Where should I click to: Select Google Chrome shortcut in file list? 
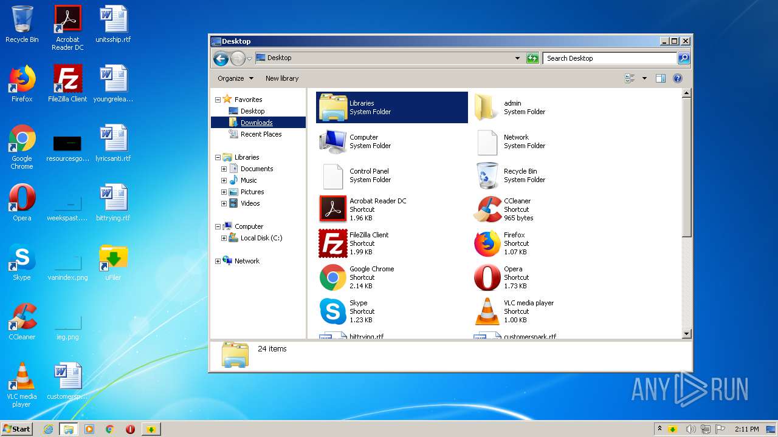point(356,277)
